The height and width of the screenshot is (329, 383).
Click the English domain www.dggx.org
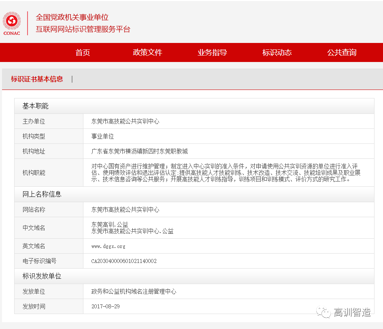[x=109, y=246]
